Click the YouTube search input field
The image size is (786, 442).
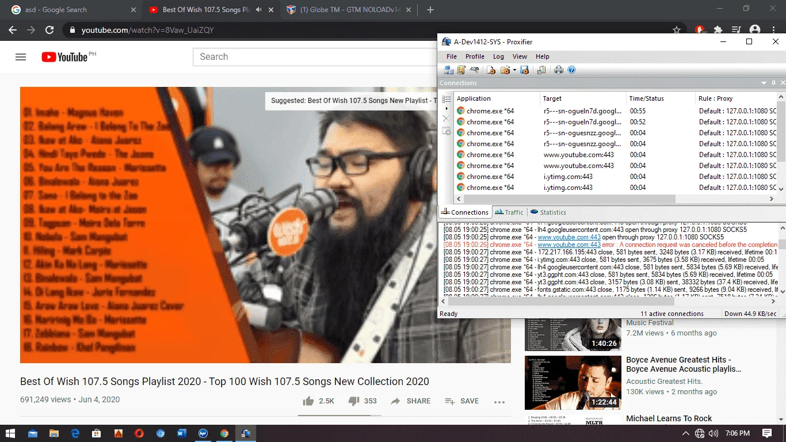[315, 56]
